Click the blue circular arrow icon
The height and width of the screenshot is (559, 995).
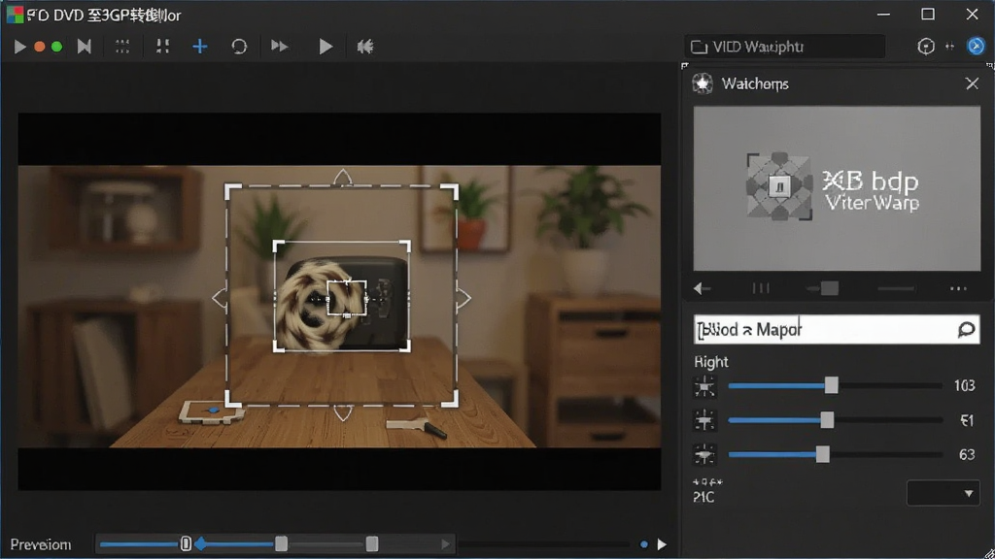pyautogui.click(x=976, y=47)
